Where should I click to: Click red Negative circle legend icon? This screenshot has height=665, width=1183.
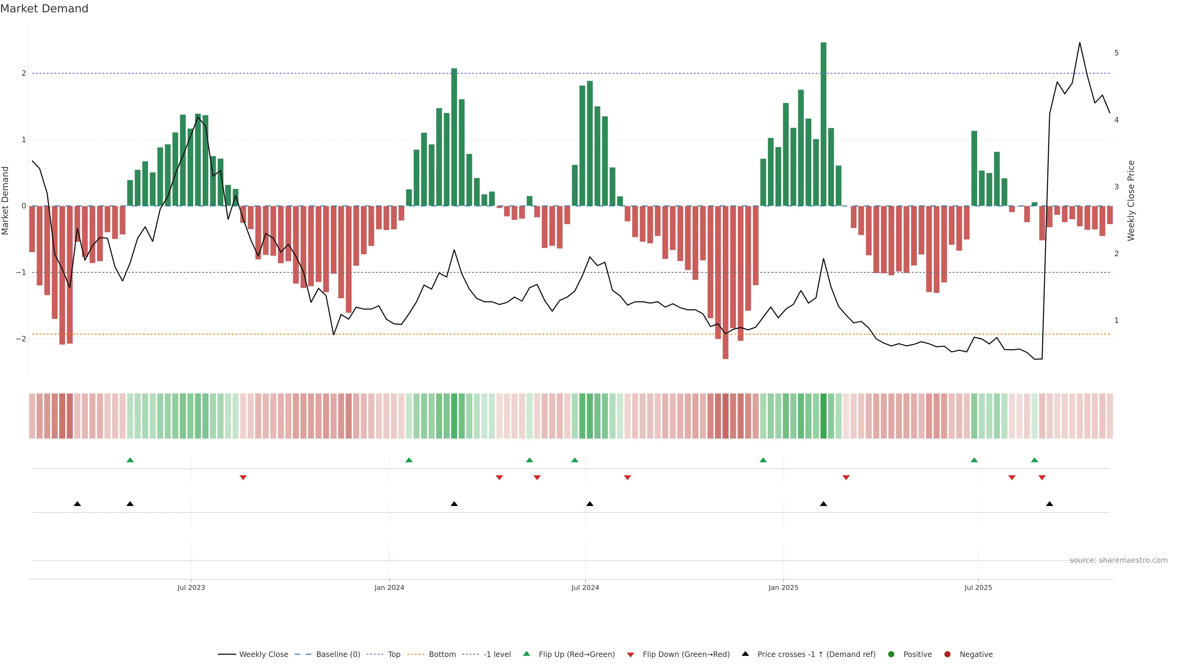(x=947, y=654)
